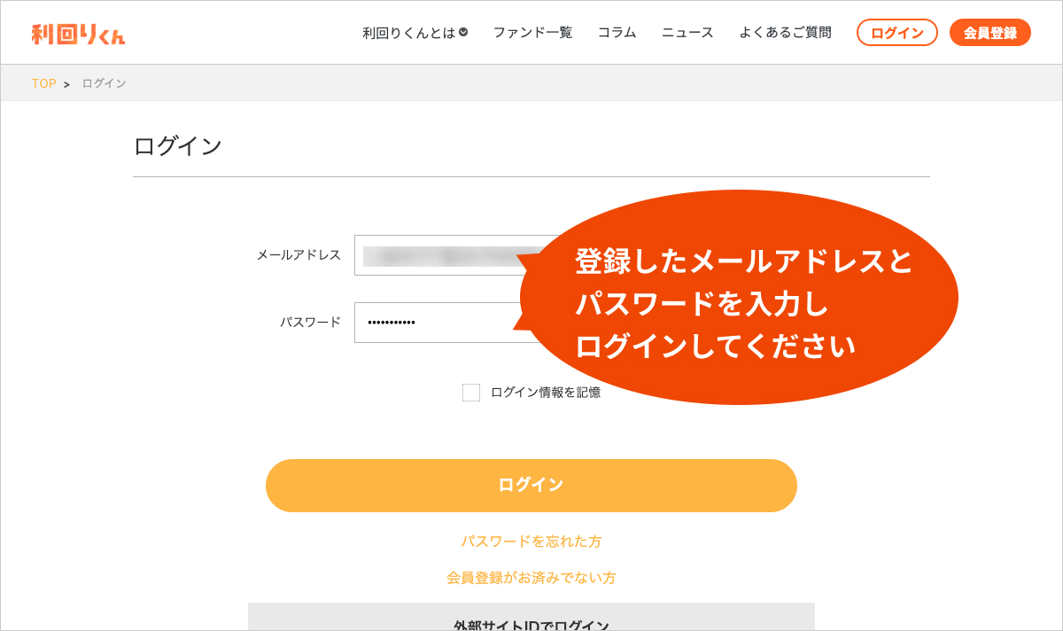Viewport: 1063px width, 631px height.
Task: Click the 利回りくん logo
Action: 78,34
